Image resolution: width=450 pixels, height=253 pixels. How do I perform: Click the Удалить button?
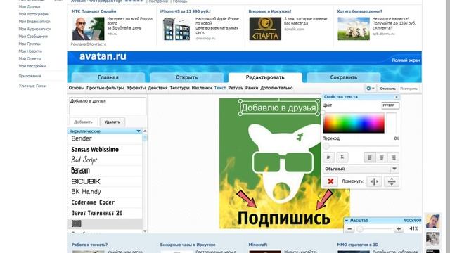[112, 122]
